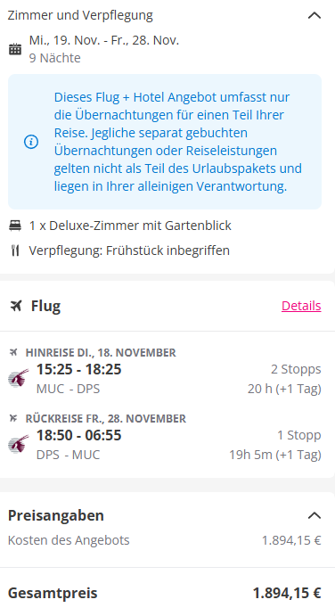Click the Qatar Airways logo for return flight
This screenshot has width=335, height=616.
tap(19, 444)
